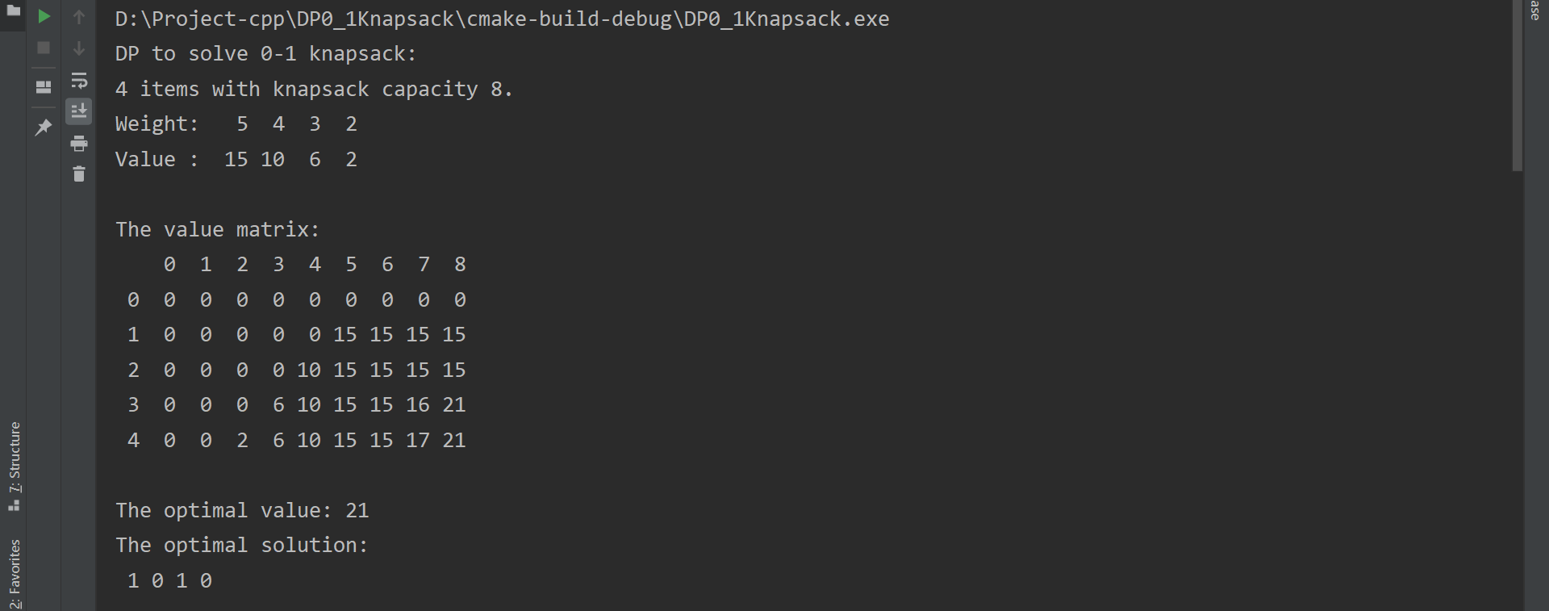
Task: Click the optimal solution '1 0 1 0' line
Action: (169, 580)
